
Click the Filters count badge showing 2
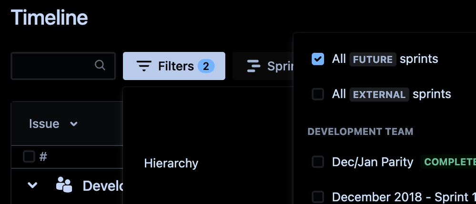pos(206,66)
